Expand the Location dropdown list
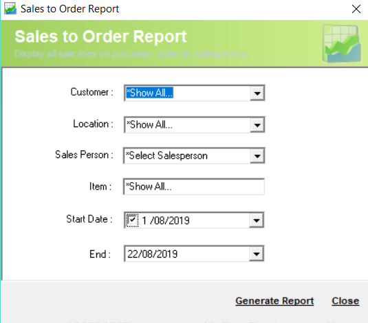 [257, 125]
